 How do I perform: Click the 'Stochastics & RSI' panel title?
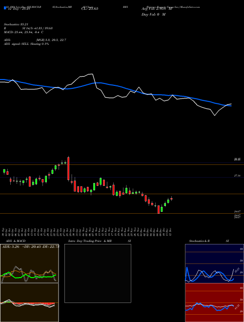(x=209, y=241)
